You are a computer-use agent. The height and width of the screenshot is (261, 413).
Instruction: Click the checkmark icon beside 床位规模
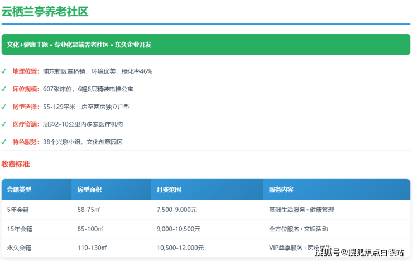pyautogui.click(x=4, y=89)
